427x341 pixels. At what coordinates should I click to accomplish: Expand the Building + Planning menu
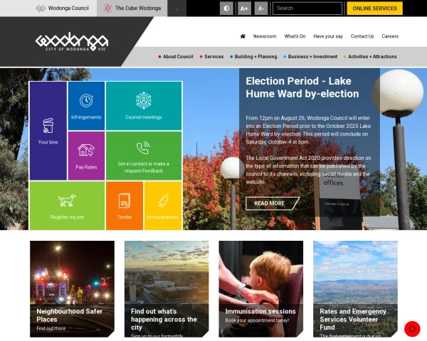(x=253, y=56)
